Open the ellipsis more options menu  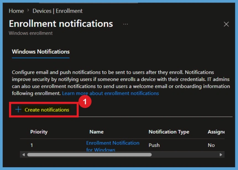coord(125,24)
